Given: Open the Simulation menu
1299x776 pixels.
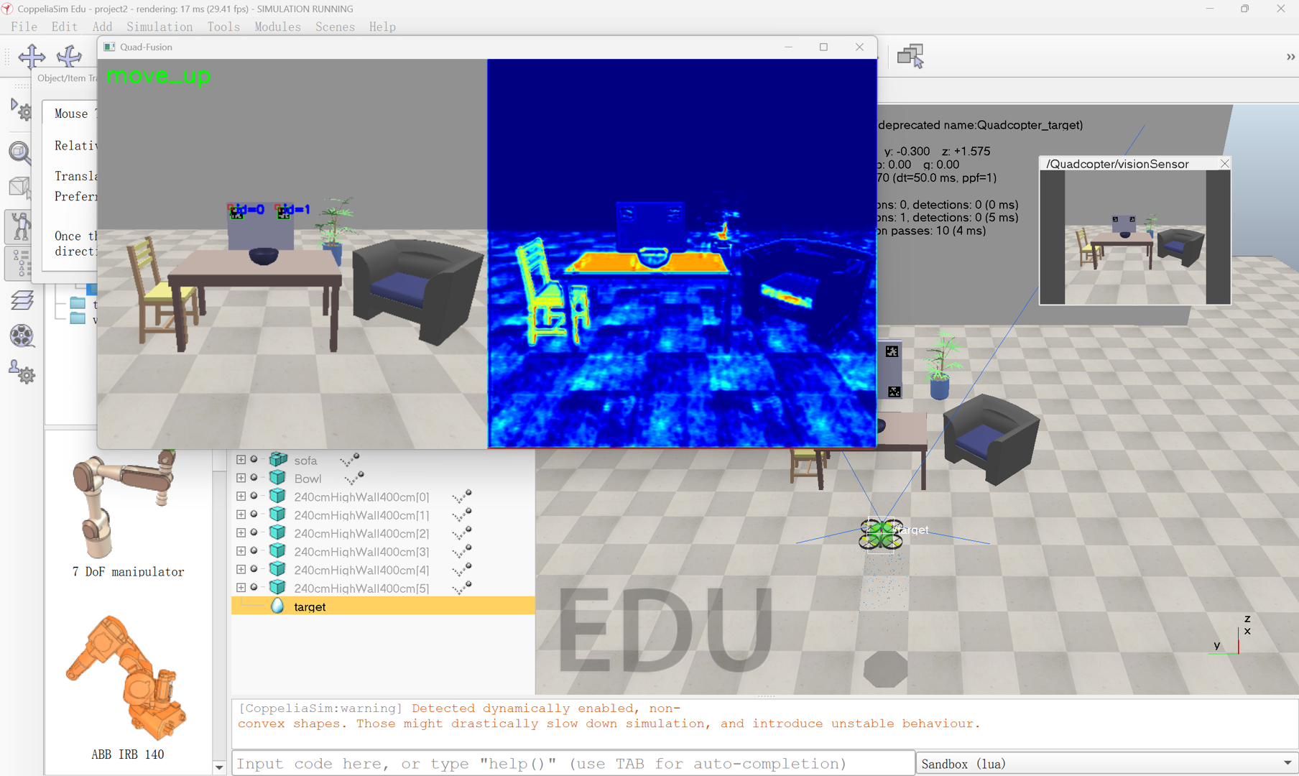Looking at the screenshot, I should pos(160,27).
